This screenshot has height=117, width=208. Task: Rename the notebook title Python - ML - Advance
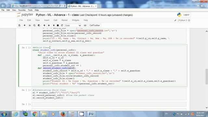[x=57, y=15]
